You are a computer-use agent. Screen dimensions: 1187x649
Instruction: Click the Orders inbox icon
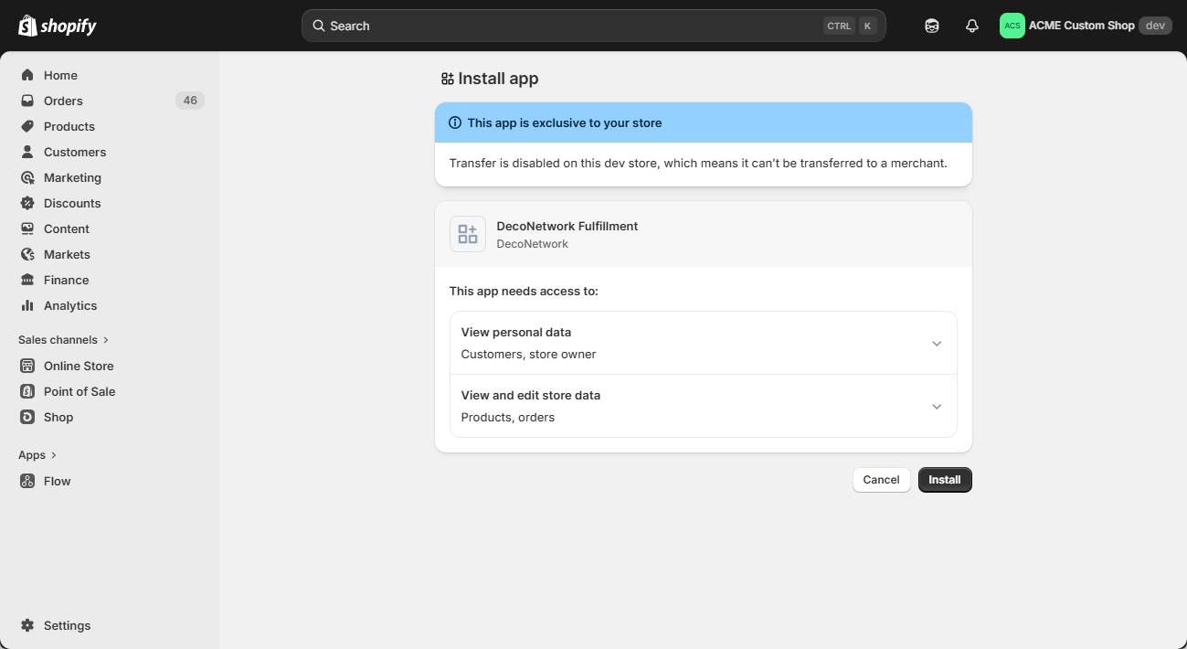point(27,101)
